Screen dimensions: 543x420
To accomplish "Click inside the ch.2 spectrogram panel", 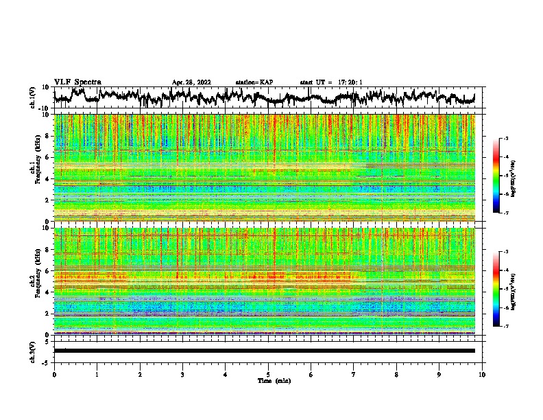I will click(x=265, y=281).
